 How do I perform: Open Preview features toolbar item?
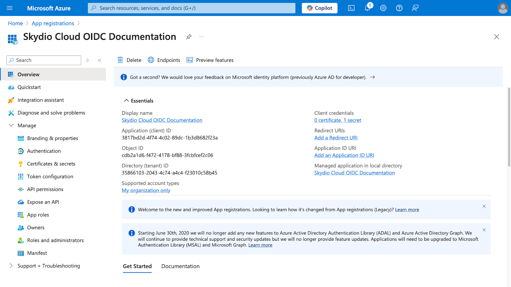pyautogui.click(x=210, y=60)
